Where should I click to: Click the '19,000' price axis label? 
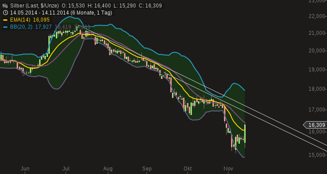[x=316, y=69]
